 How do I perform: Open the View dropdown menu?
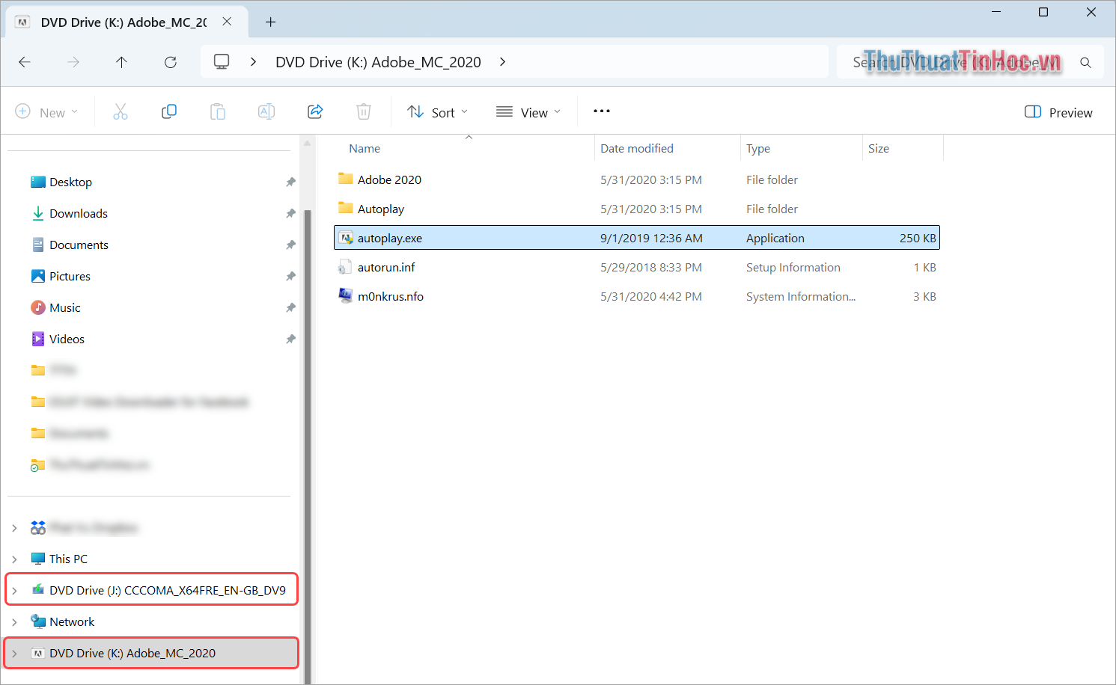pyautogui.click(x=528, y=112)
